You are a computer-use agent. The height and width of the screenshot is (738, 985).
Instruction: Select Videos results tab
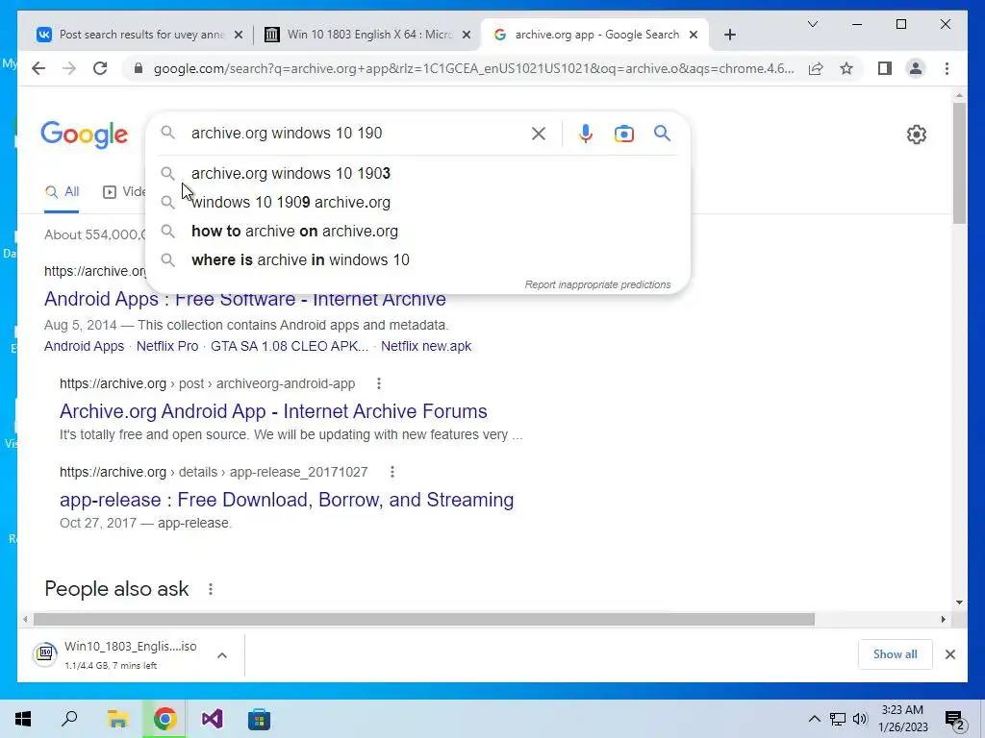click(x=124, y=192)
